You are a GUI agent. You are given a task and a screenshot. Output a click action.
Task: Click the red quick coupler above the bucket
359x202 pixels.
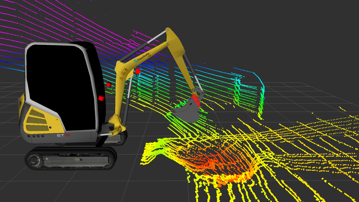[195, 101]
